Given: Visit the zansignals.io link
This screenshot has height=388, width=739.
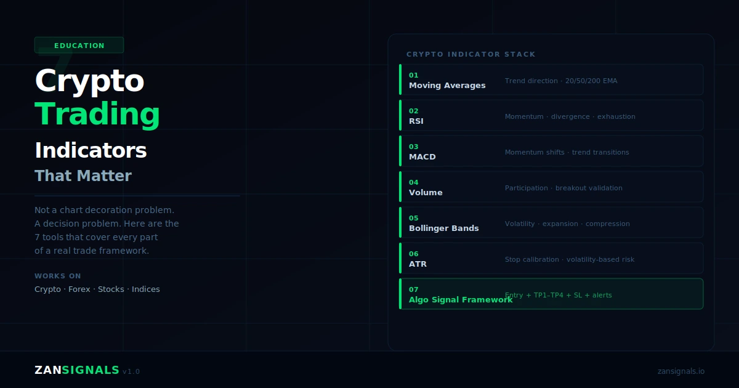Looking at the screenshot, I should click(x=681, y=371).
